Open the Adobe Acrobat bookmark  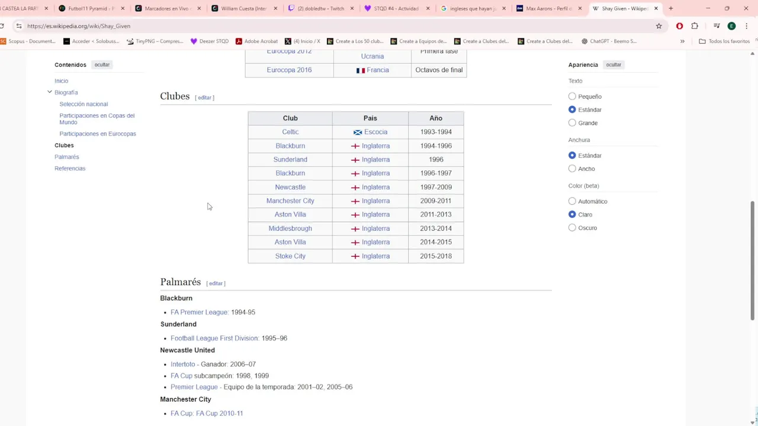[256, 41]
